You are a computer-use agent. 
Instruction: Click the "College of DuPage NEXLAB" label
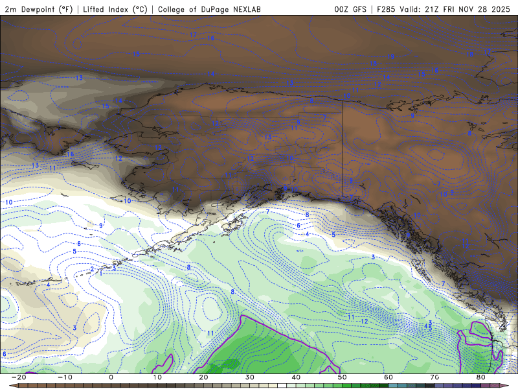(209, 9)
